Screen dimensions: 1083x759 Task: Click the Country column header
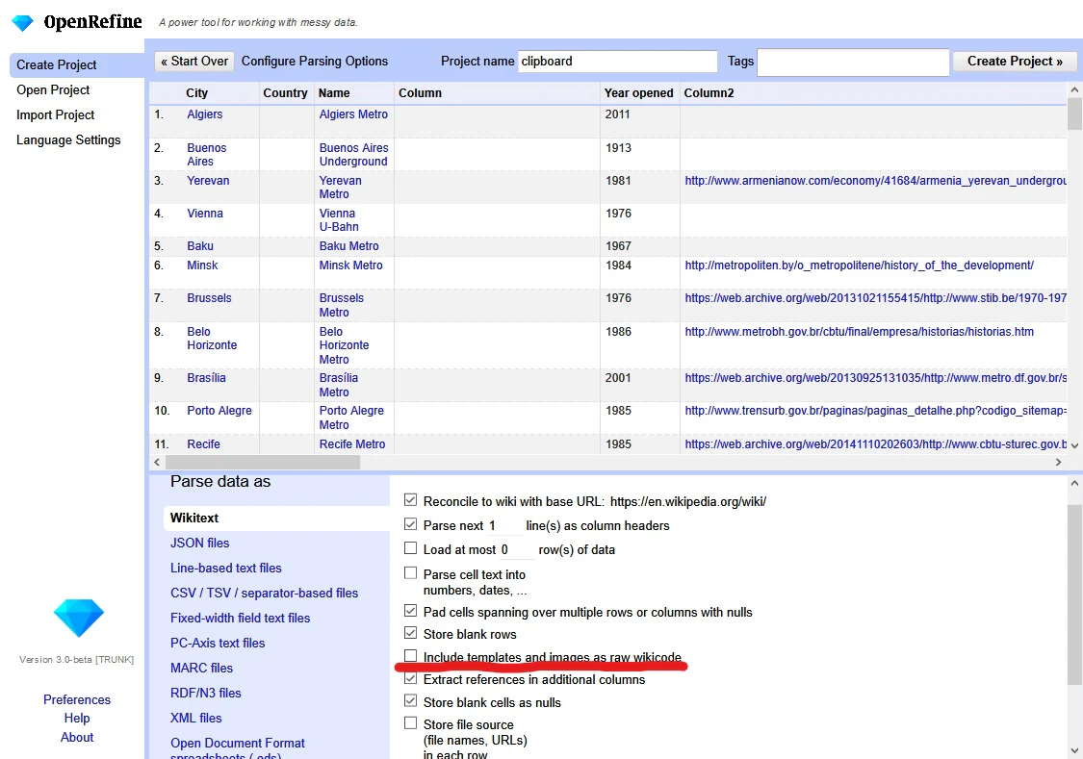click(285, 93)
